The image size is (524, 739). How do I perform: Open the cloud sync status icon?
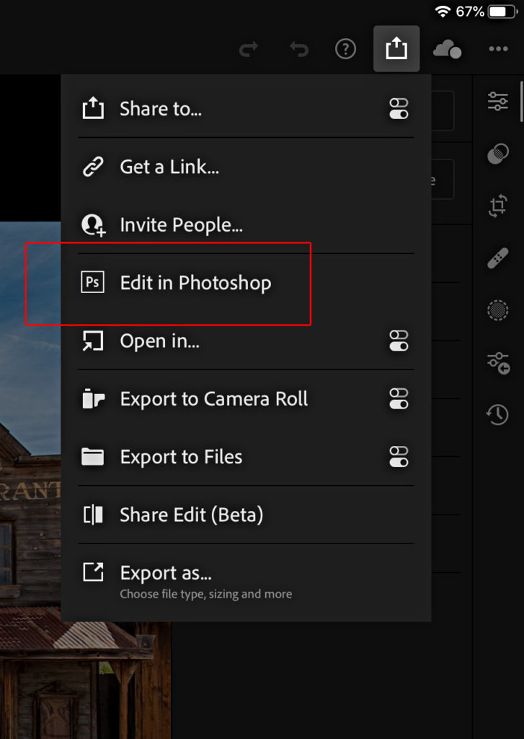(447, 49)
